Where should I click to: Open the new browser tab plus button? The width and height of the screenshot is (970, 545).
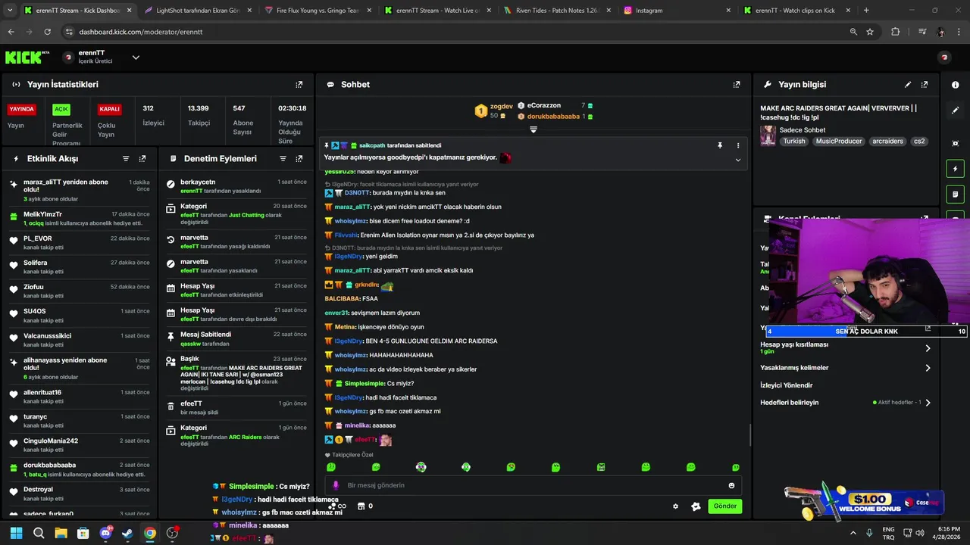click(866, 11)
